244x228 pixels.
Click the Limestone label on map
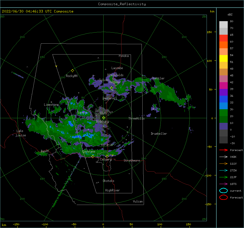pyautogui.click(x=51, y=105)
